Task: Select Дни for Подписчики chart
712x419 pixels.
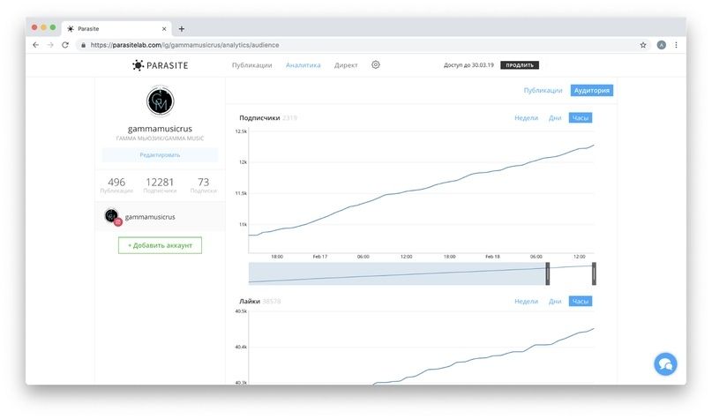Action: click(x=555, y=118)
